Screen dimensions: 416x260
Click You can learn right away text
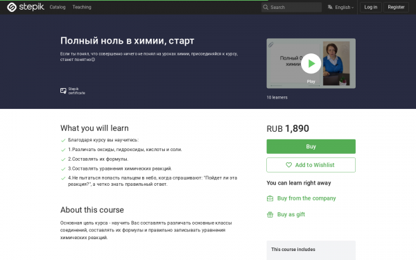299,183
